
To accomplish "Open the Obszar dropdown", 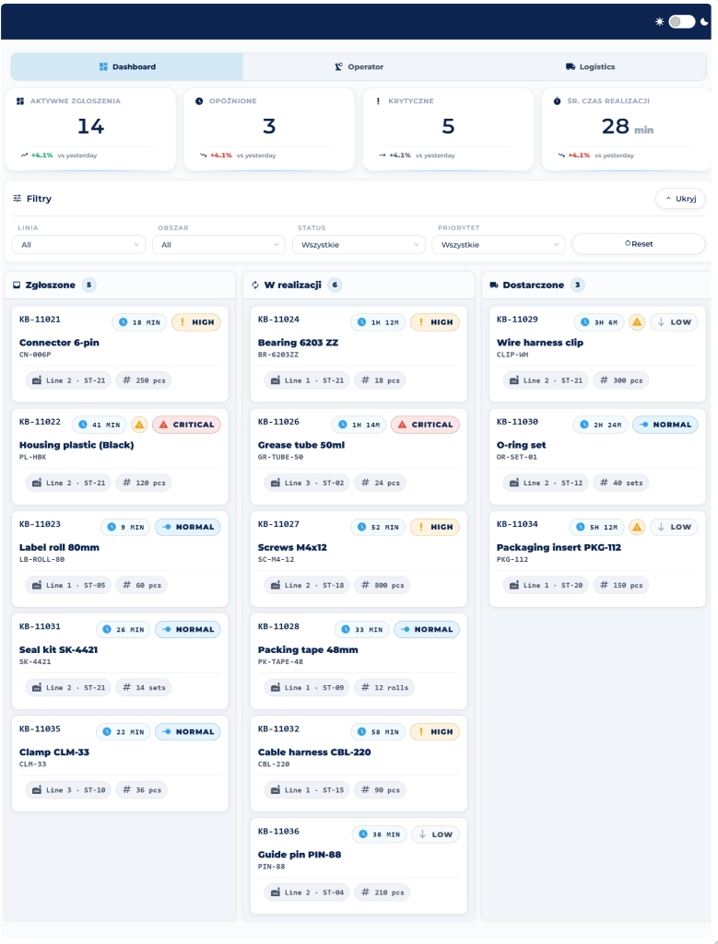I will 221,244.
